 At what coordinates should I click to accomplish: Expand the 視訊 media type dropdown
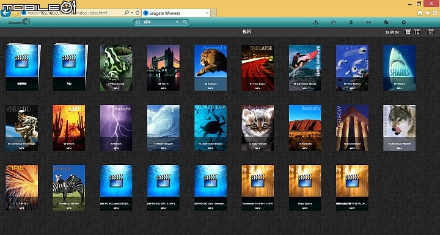click(x=177, y=22)
